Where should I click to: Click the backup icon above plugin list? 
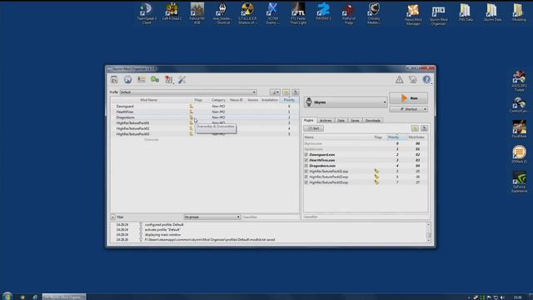(424, 128)
